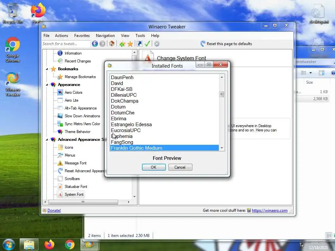335x251 pixels.
Task: Open the Message Font tweak
Action: pyautogui.click(x=76, y=163)
